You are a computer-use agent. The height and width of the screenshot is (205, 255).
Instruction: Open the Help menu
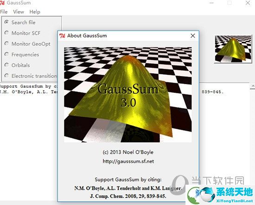(35, 12)
